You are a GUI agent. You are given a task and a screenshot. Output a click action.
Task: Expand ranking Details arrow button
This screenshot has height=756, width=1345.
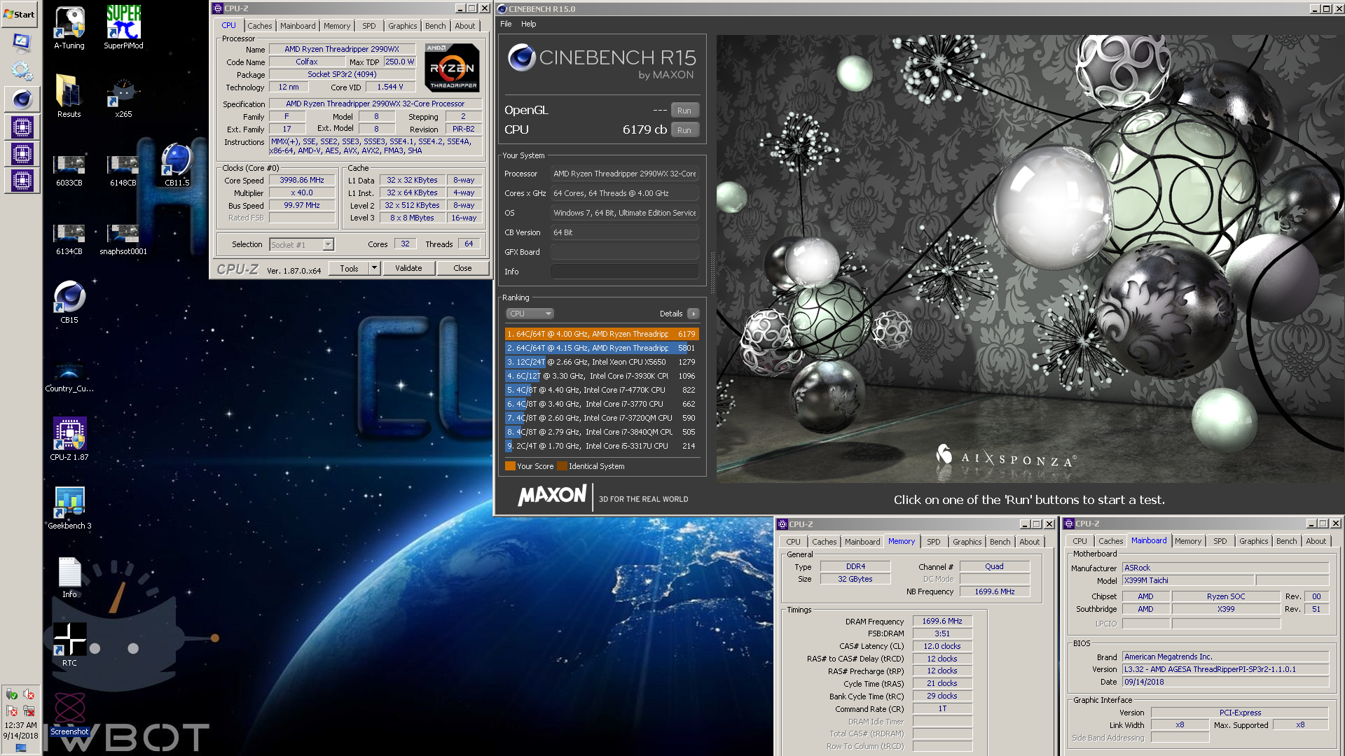(693, 314)
